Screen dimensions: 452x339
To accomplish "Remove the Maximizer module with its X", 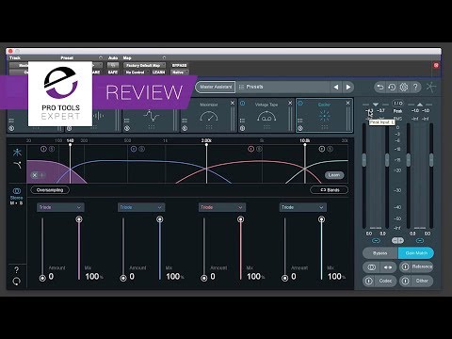I will click(x=233, y=103).
